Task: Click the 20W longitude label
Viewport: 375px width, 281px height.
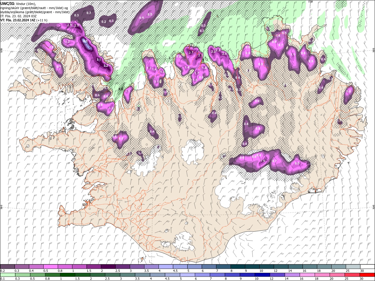Action: click(156, 1)
